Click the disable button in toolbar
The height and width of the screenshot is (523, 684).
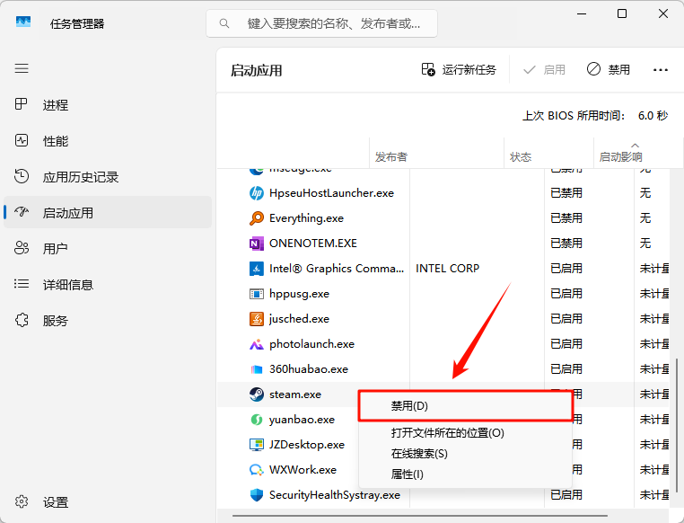(609, 70)
